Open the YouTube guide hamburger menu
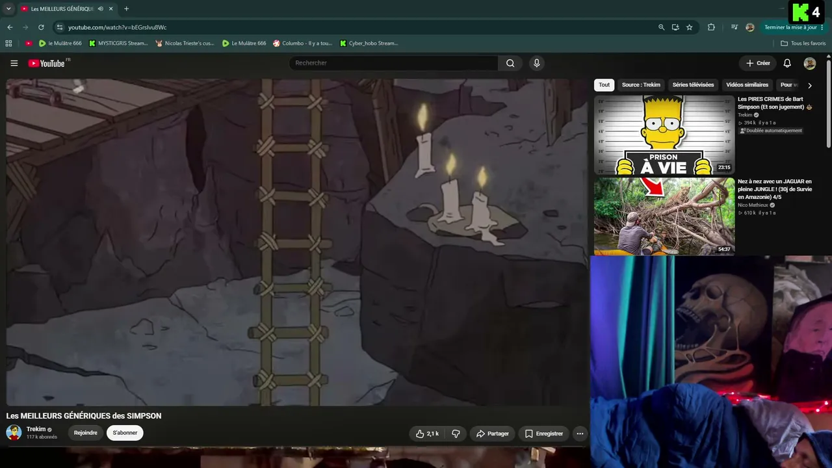The image size is (832, 468). click(x=14, y=63)
